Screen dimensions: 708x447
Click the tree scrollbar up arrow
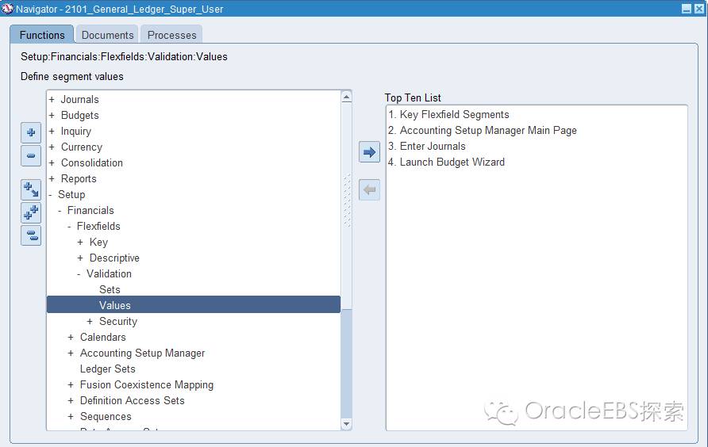(x=346, y=97)
